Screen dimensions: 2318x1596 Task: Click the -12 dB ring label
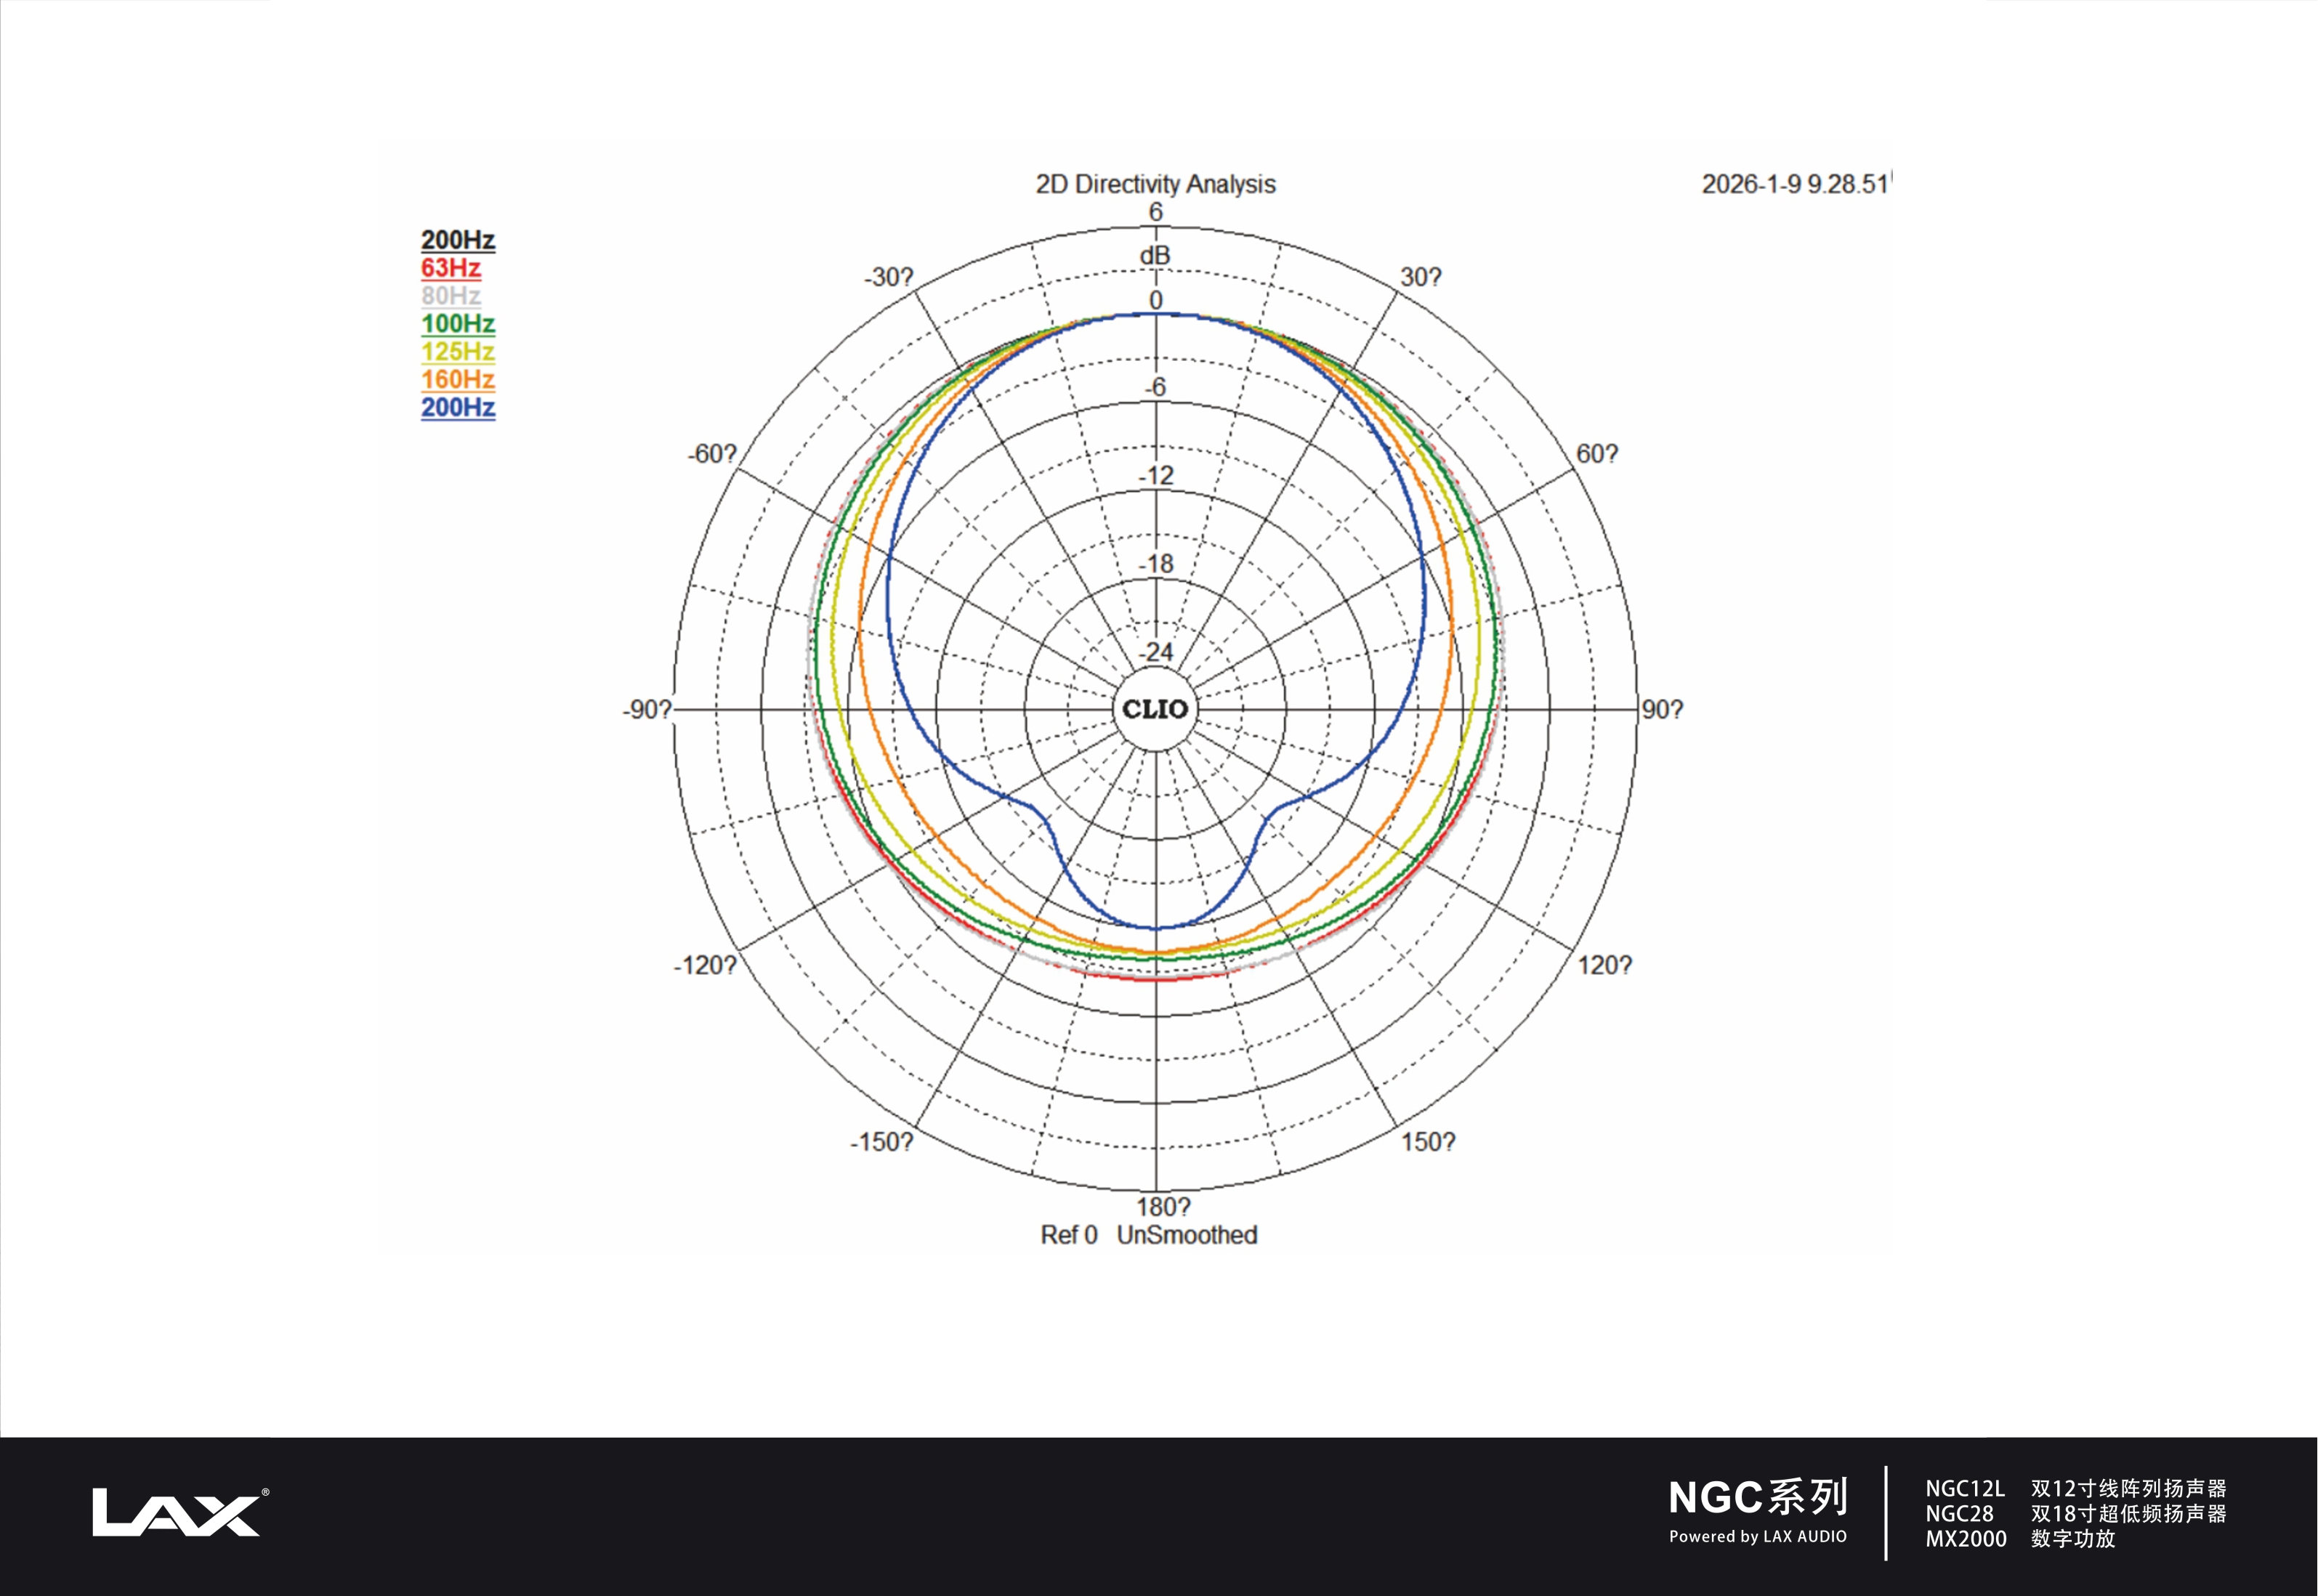coord(1156,476)
